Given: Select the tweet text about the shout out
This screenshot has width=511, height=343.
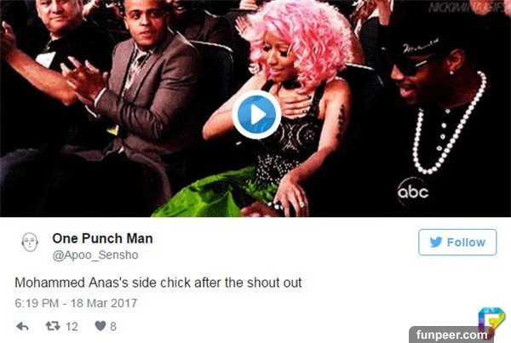Looking at the screenshot, I should tap(158, 283).
